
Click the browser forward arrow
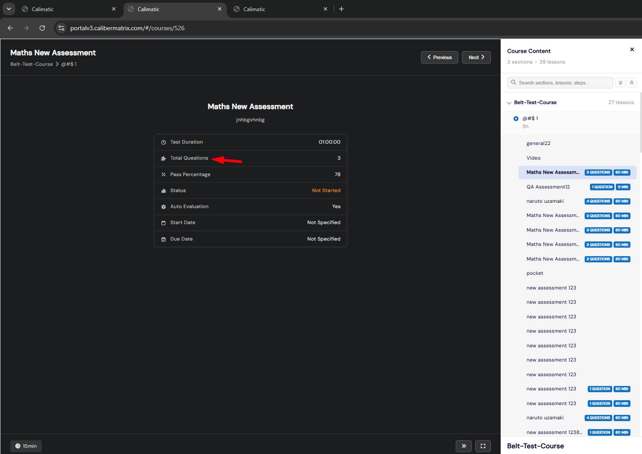(26, 28)
